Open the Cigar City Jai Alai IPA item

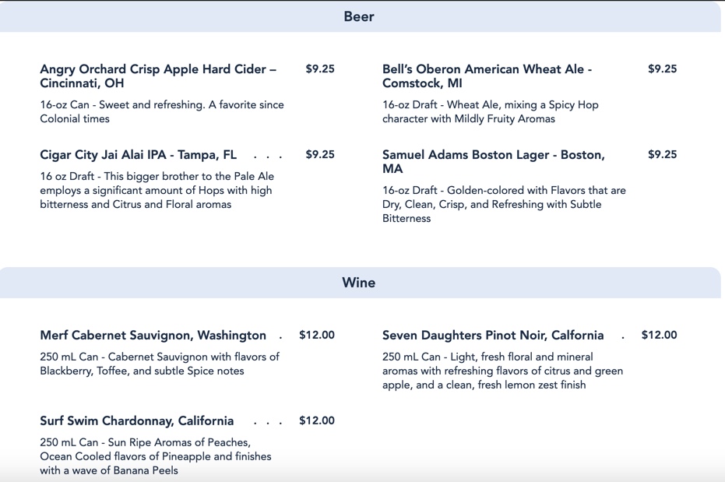[x=139, y=155]
